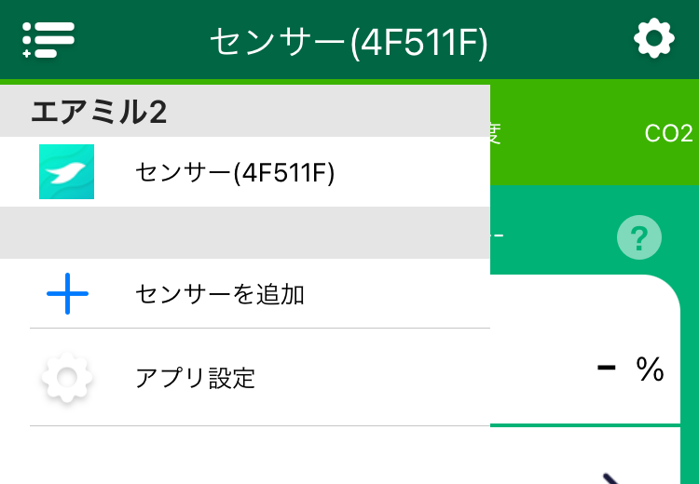This screenshot has height=484, width=699.
Task: Click the blank drawer area below アプリ設定
Action: [244, 456]
